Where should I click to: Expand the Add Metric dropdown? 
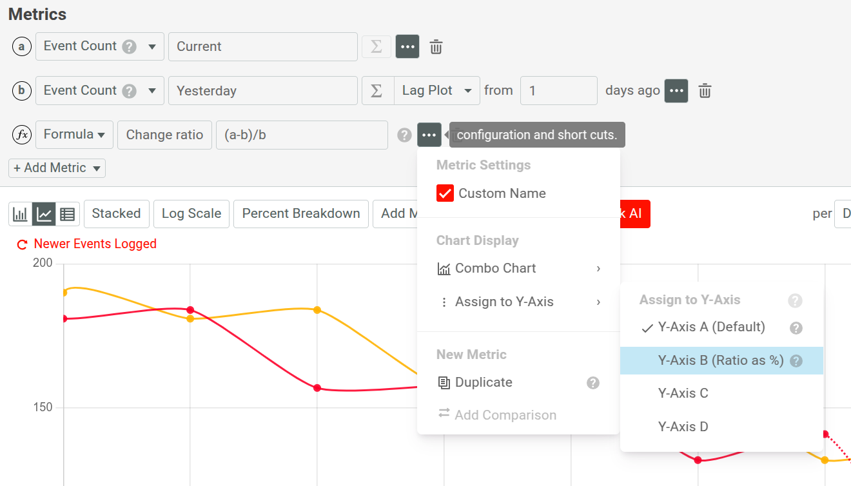[57, 168]
